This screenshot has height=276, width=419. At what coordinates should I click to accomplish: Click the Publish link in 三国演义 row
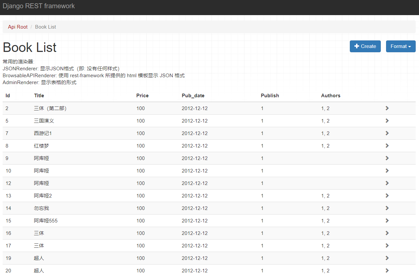tap(262, 121)
